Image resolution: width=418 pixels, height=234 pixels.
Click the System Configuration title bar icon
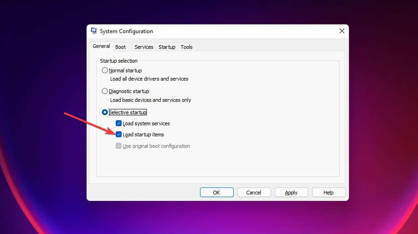pyautogui.click(x=94, y=31)
